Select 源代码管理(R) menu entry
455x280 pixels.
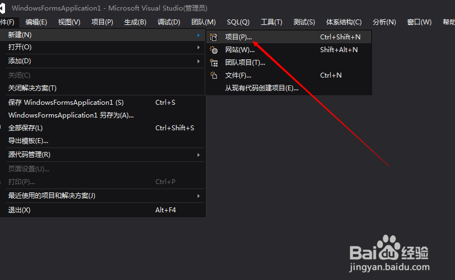click(103, 155)
